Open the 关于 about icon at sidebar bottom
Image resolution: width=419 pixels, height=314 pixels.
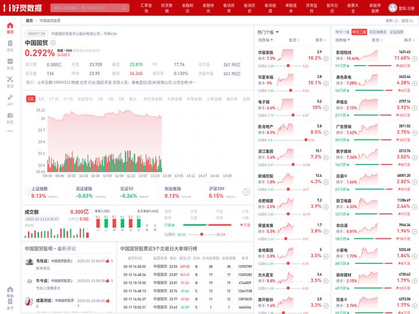pyautogui.click(x=10, y=304)
